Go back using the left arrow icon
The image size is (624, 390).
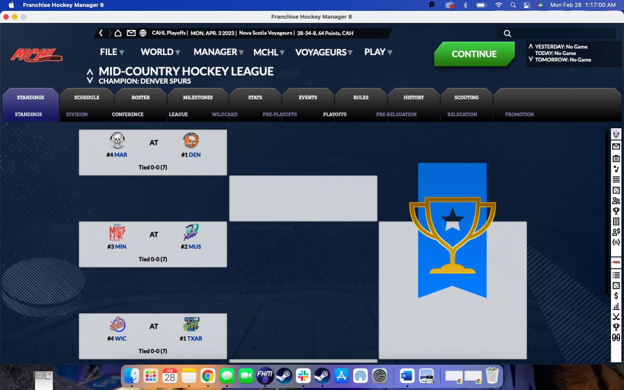101,33
